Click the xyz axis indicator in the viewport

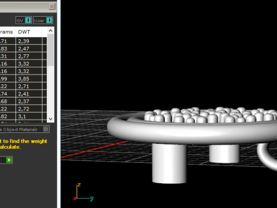tap(83, 192)
